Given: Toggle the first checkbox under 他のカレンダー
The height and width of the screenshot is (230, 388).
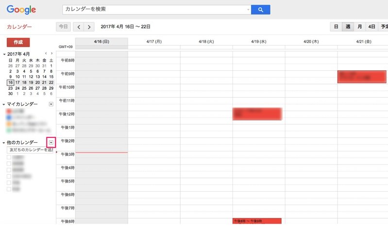Looking at the screenshot, I should tap(9, 158).
